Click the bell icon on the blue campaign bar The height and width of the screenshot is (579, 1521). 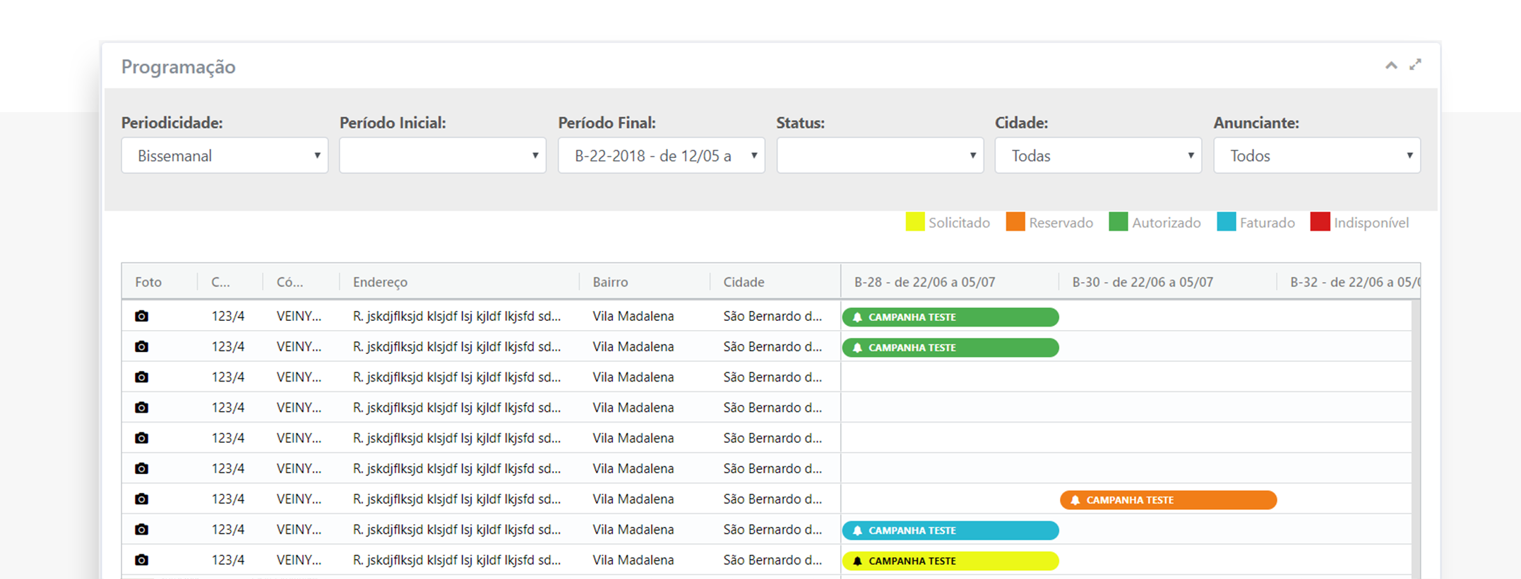click(857, 530)
